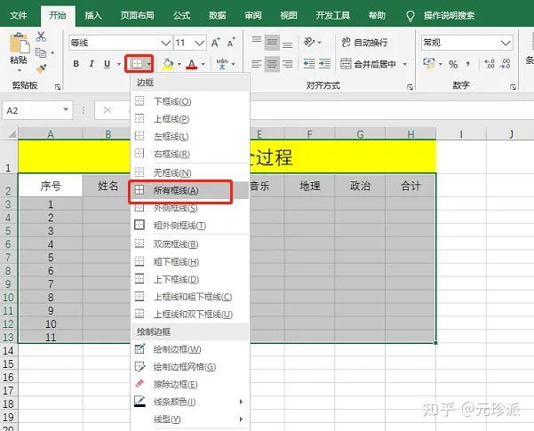The width and height of the screenshot is (534, 431).
Task: Click the bottom align icon
Action: pyautogui.click(x=287, y=44)
